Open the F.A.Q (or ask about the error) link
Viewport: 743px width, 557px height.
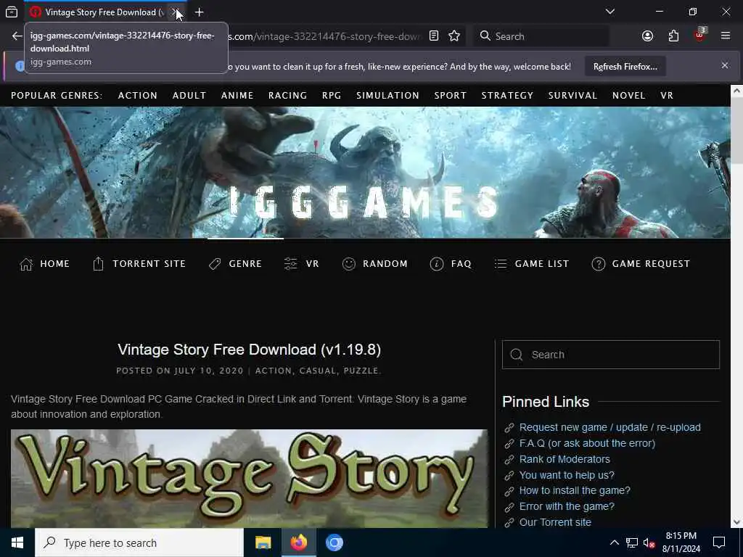[587, 443]
